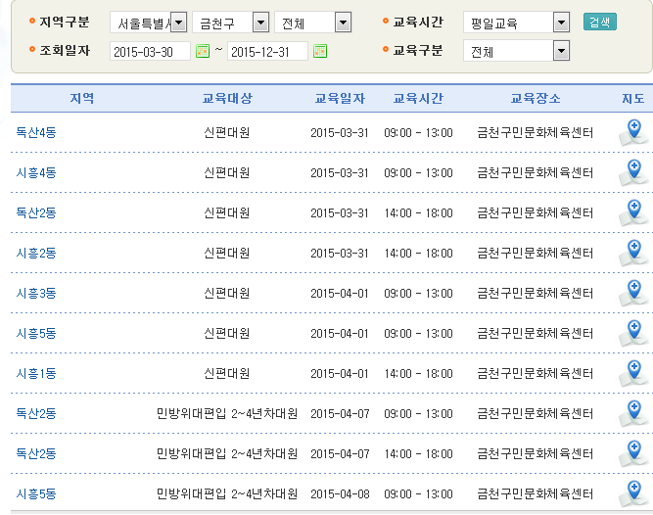Open map for 독산4동 row

click(633, 132)
